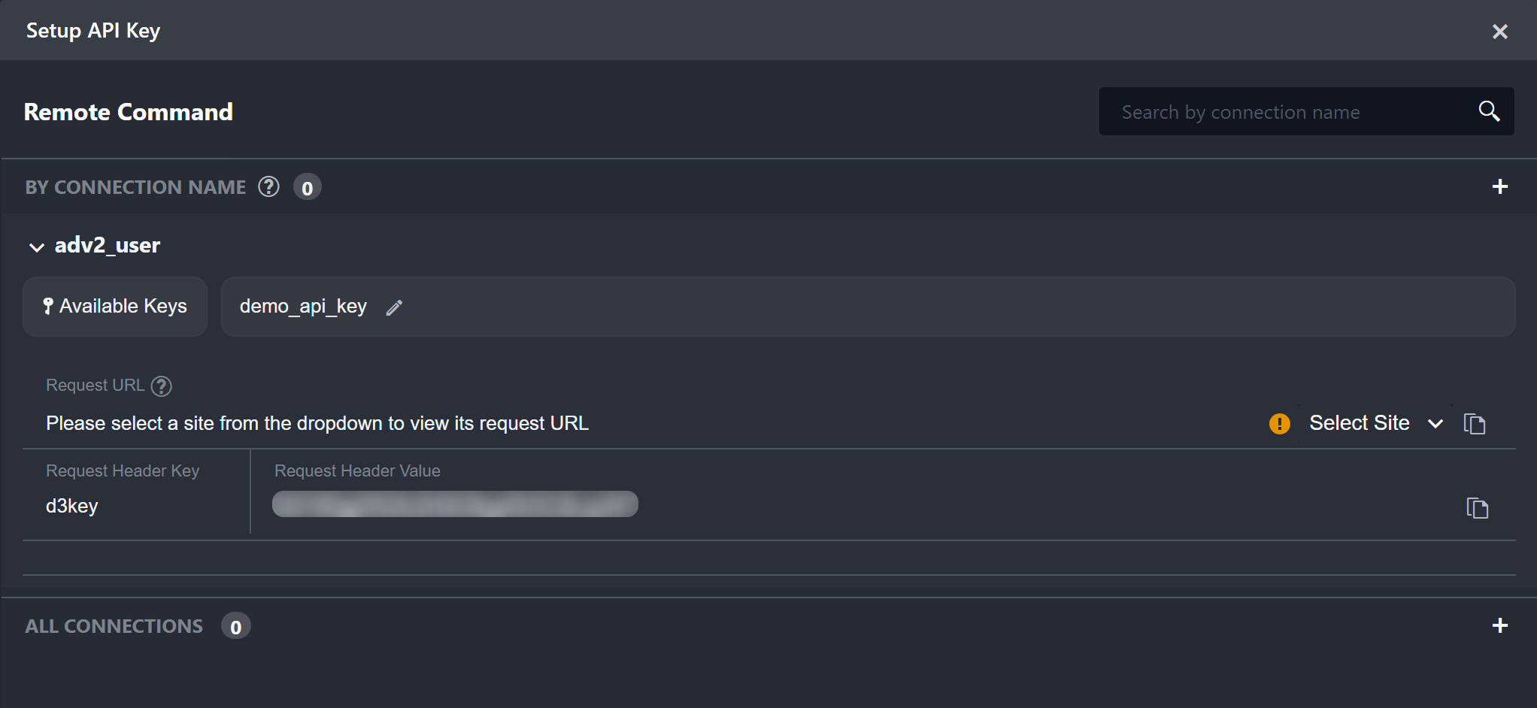Screen dimensions: 1537x708
Task: Collapse the adv2_user connection
Action: click(x=36, y=247)
